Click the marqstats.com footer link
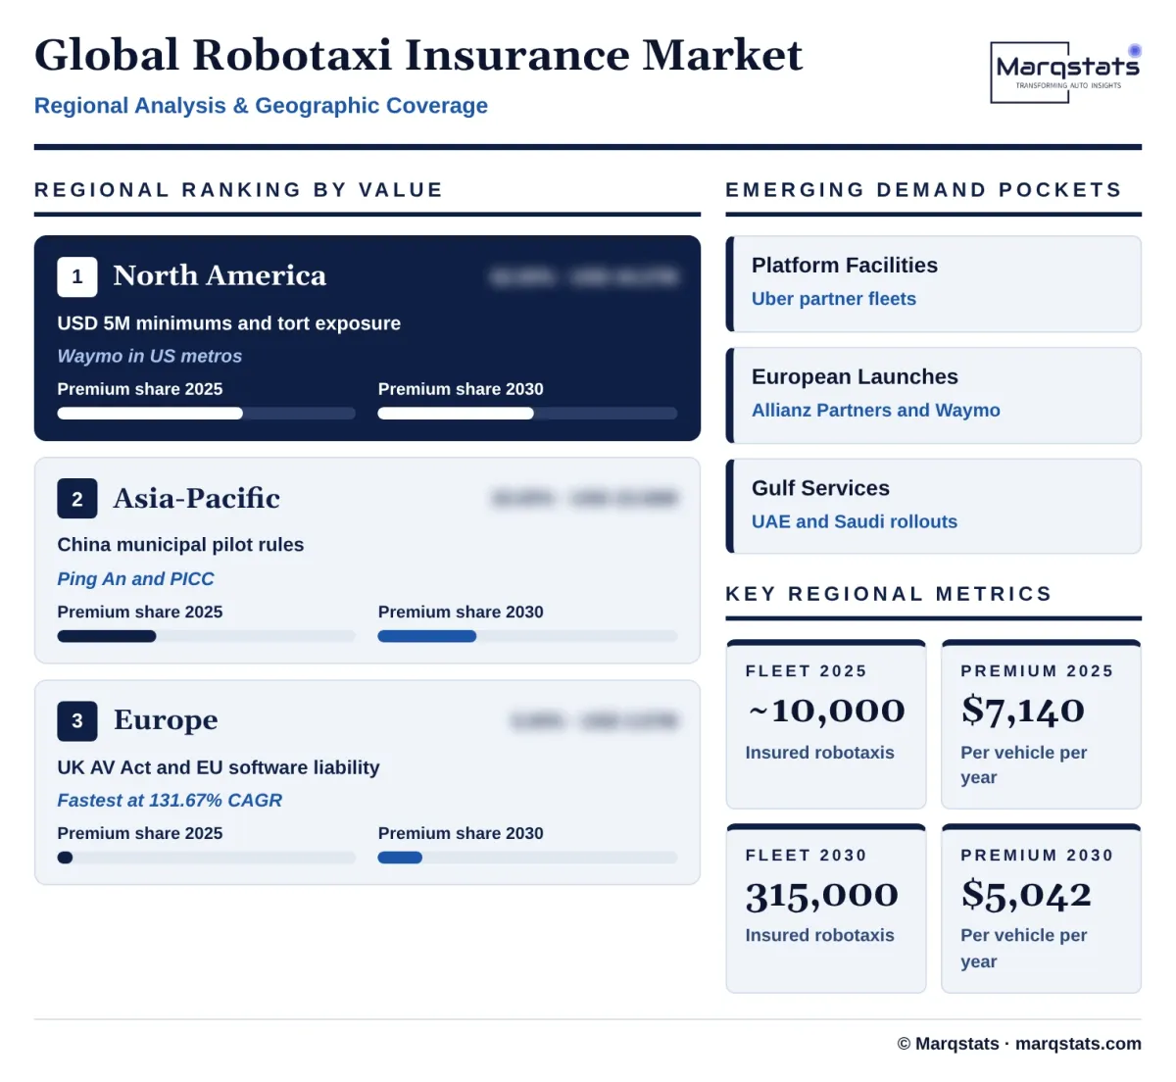The width and height of the screenshot is (1176, 1082). click(1078, 1044)
